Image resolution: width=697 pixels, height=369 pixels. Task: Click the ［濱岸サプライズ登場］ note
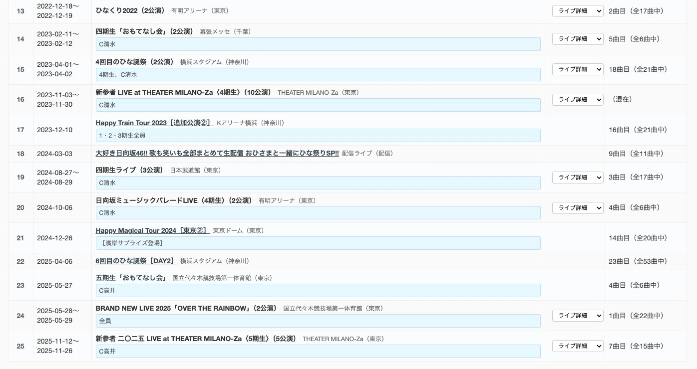tap(318, 243)
